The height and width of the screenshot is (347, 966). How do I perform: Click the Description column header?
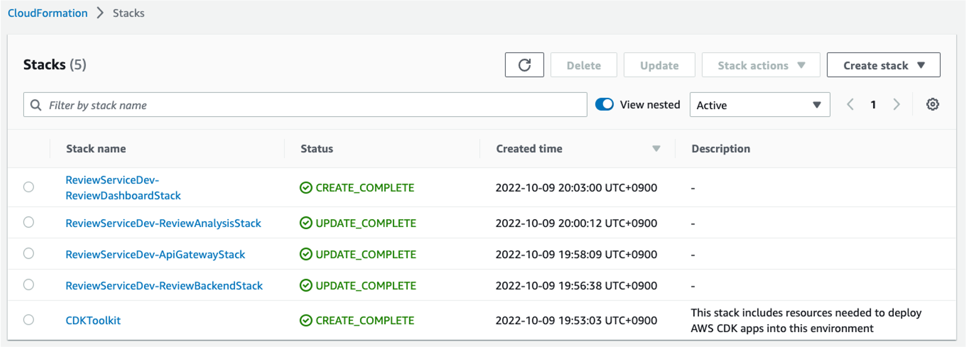point(721,149)
